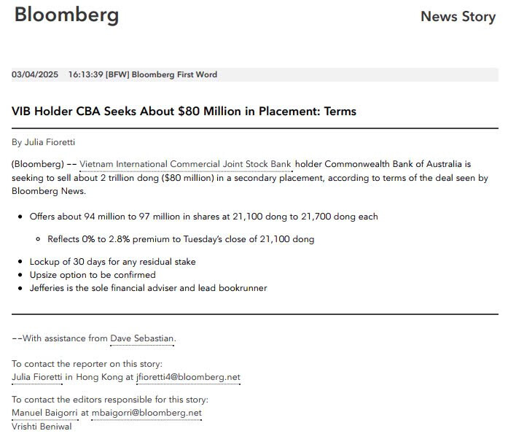
Task: Click the jfioretti4@bloomberg.net email link
Action: (x=188, y=377)
